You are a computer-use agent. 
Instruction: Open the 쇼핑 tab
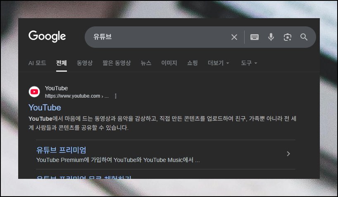click(x=192, y=63)
